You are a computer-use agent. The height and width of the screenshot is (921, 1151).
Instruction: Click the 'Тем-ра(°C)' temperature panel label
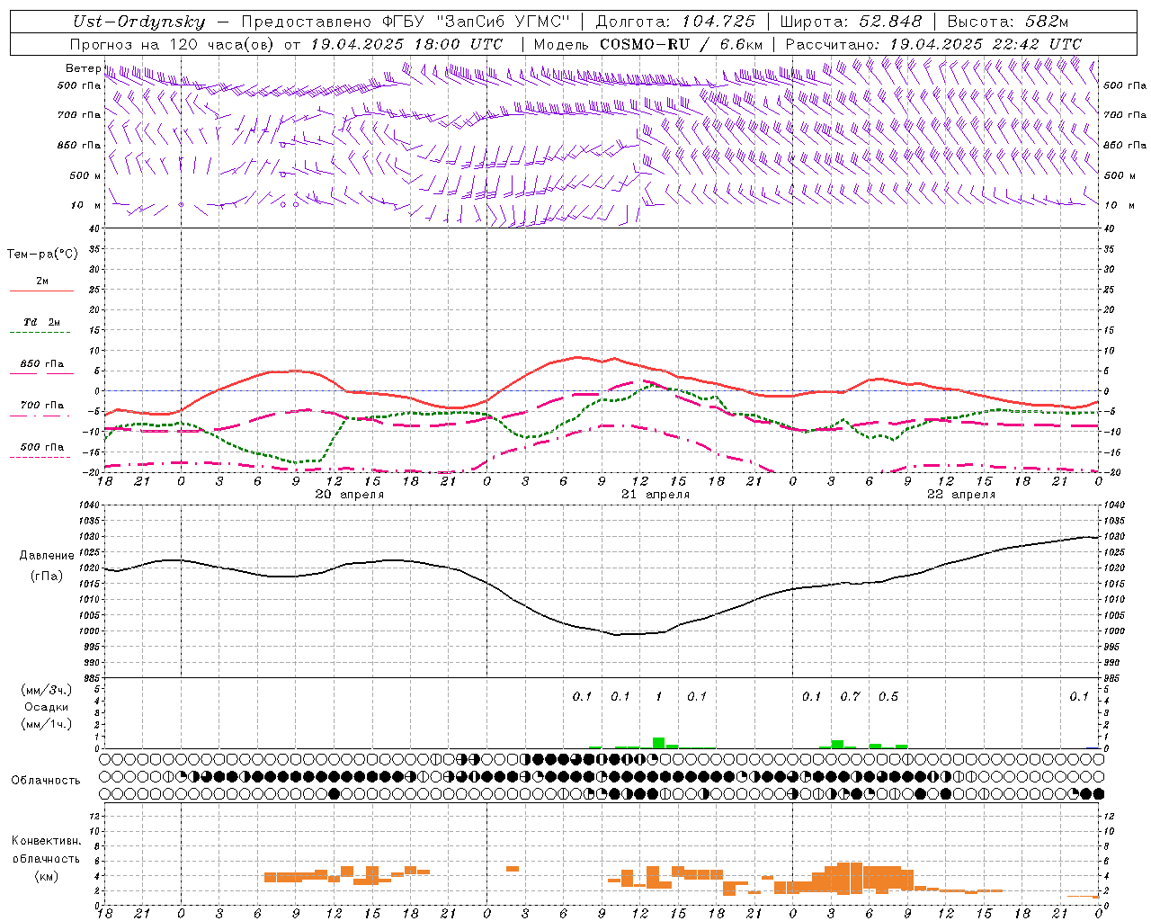tap(42, 255)
